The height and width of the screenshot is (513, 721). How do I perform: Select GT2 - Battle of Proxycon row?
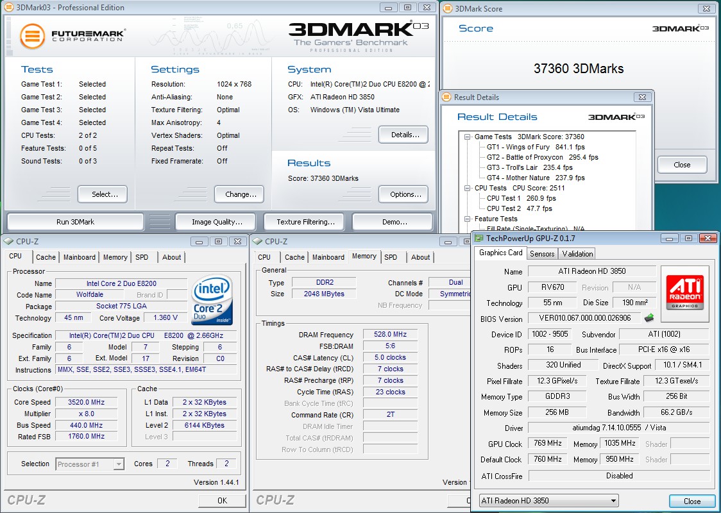coord(543,157)
